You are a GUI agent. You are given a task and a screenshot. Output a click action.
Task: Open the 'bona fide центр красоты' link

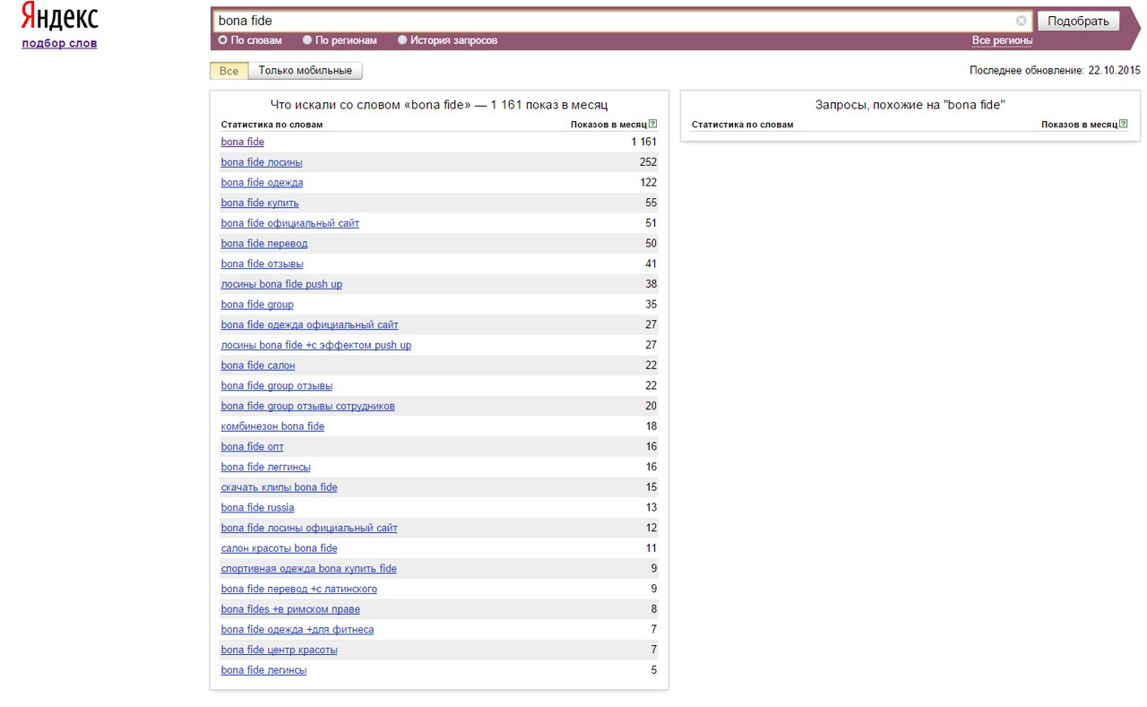click(280, 650)
